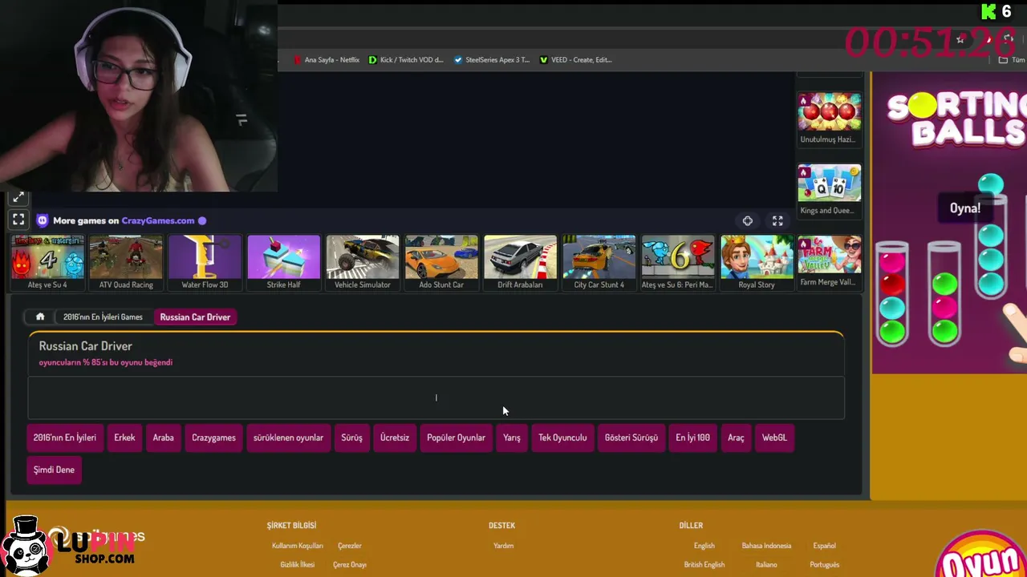
Task: Click the Kick / Twitch VOD bookmark
Action: pos(406,59)
